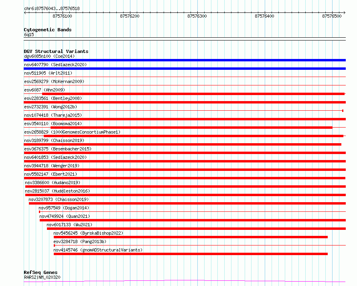Click nsv6401853 (Sedlazeck2020) label
Image resolution: width=357 pixels, height=286 pixels.
pyautogui.click(x=55, y=157)
